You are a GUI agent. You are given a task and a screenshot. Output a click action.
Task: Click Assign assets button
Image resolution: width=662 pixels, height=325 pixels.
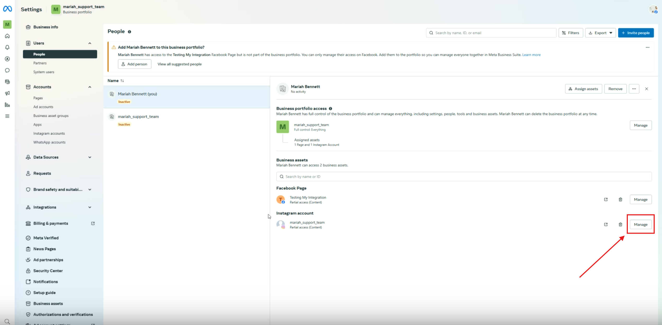583,89
